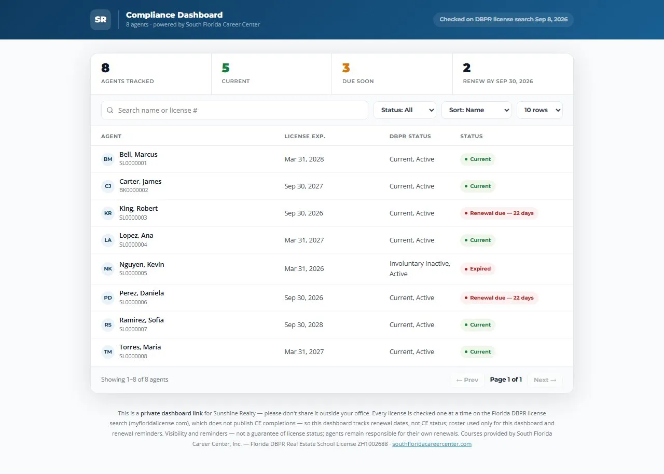The width and height of the screenshot is (664, 474).
Task: Click Renewal due badge for Daniela Perez
Action: coord(499,298)
